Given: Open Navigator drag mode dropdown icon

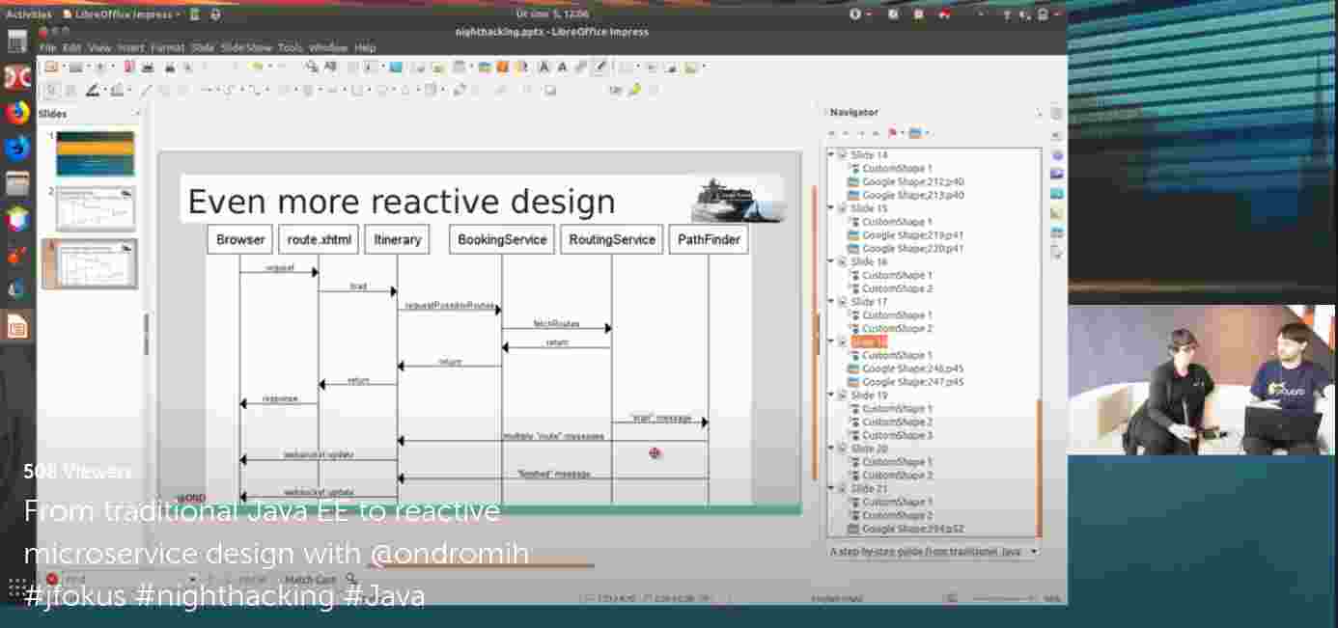Looking at the screenshot, I should pyautogui.click(x=893, y=133).
